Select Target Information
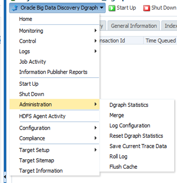Screen dimensions: 177x183 pos(54,171)
